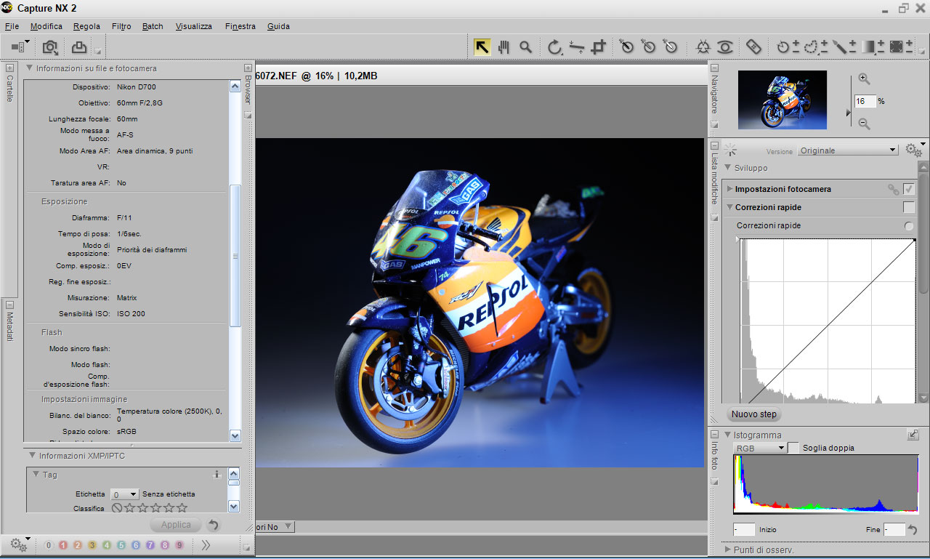Select the Crop tool
Screen dimensions: 930x559
coord(598,47)
